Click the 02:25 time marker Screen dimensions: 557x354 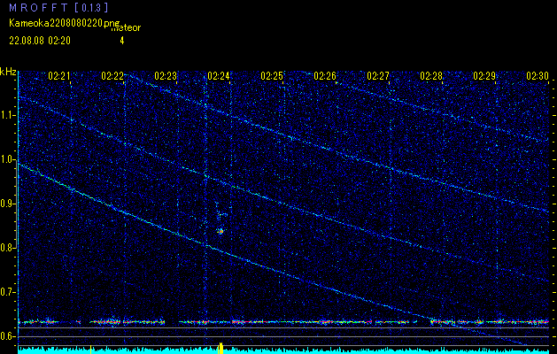[x=272, y=76]
